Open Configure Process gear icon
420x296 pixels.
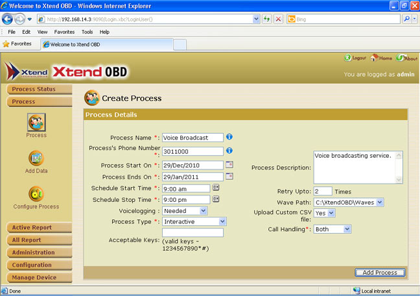tap(36, 193)
